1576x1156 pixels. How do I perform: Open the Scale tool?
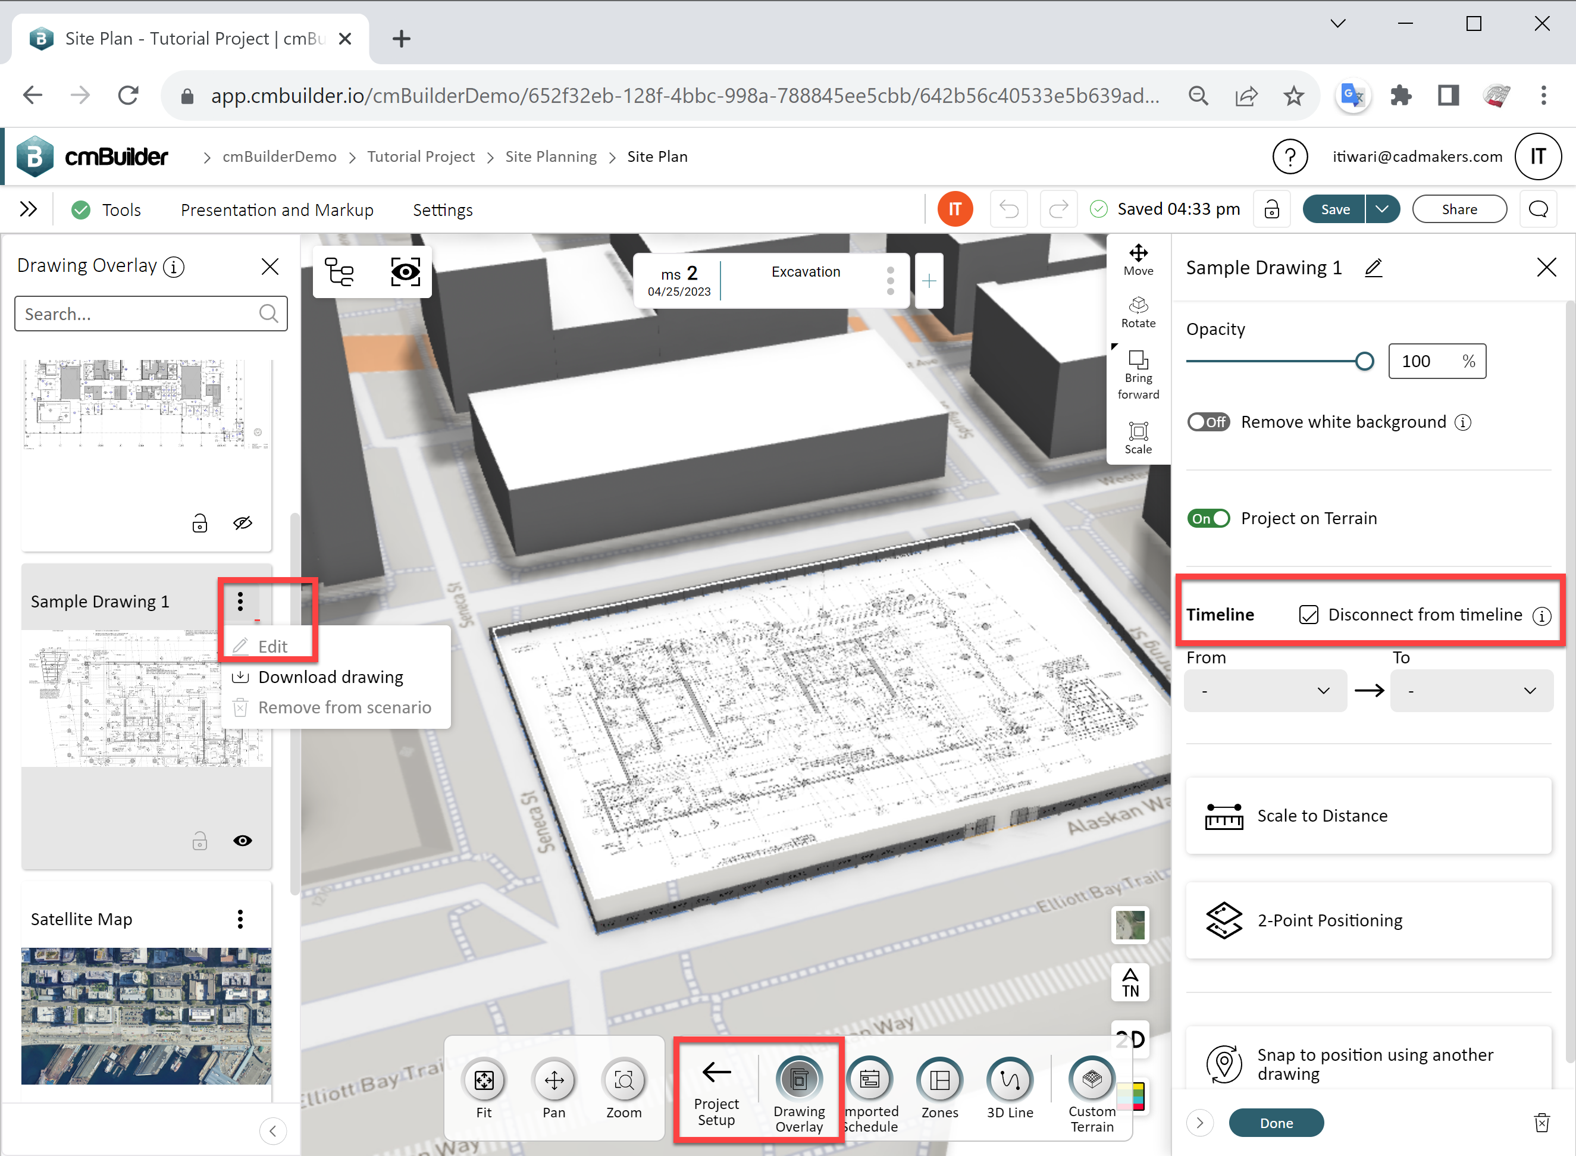click(x=1139, y=436)
